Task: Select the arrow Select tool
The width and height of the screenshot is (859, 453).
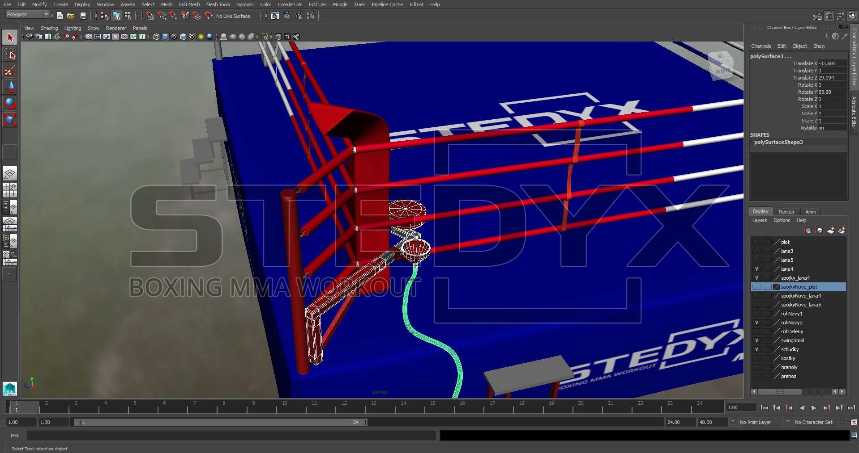Action: [10, 38]
